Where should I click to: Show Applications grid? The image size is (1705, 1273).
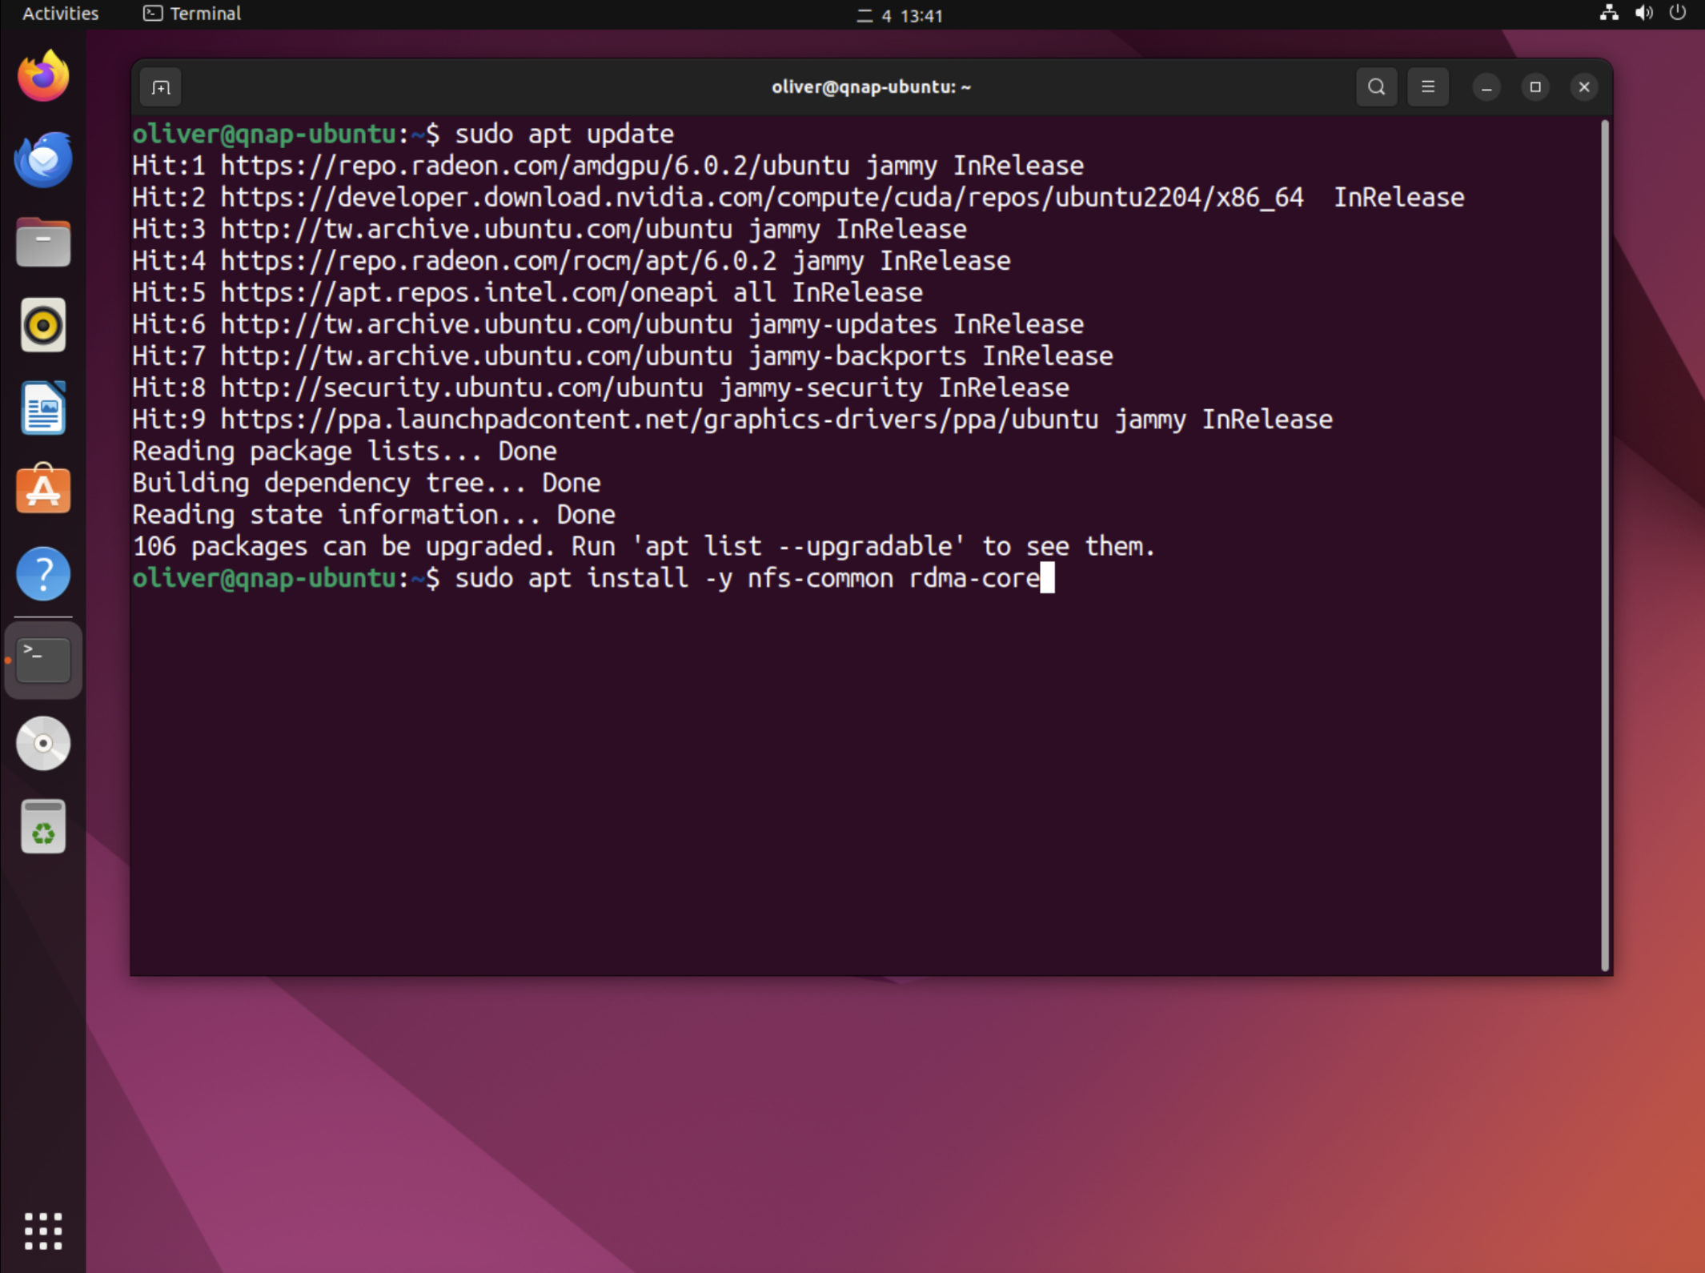(43, 1231)
